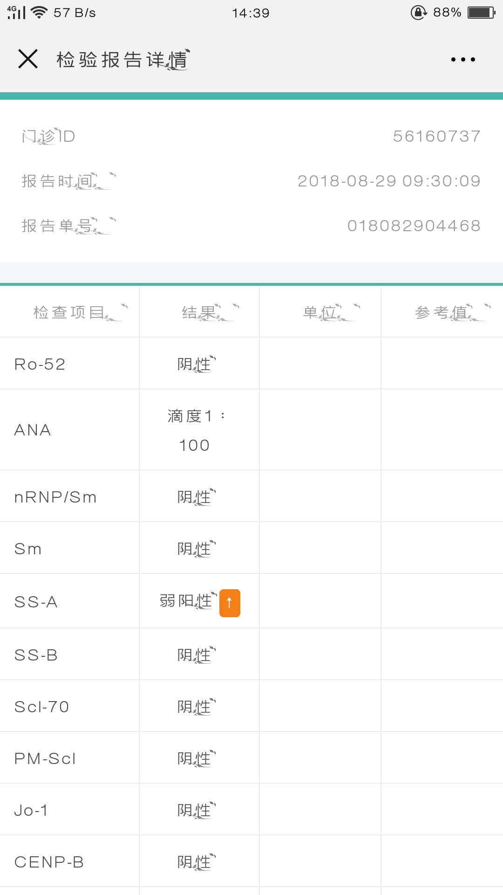Screen dimensions: 503x895
Task: Tap the battery icon in the status bar
Action: (481, 13)
